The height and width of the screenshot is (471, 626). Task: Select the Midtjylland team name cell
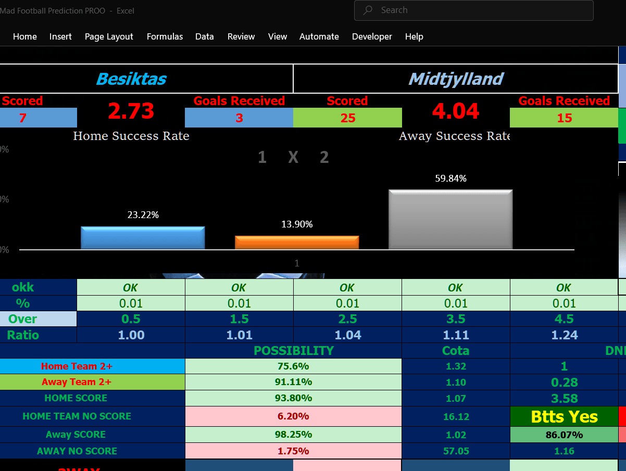click(456, 79)
